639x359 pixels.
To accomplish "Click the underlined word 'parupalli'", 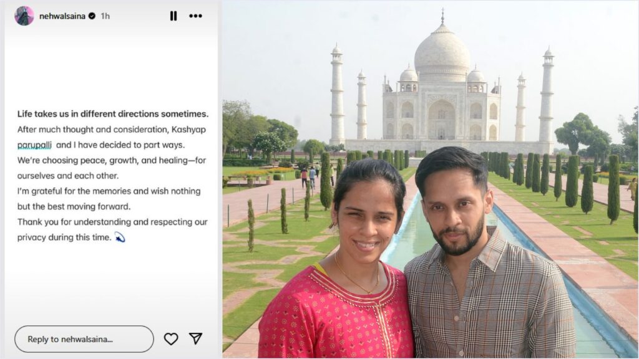I will click(x=34, y=145).
